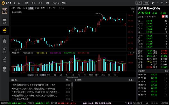Image resolution: width=169 pixels, height=105 pixels.
Task: Open the 分析 menu
Action: (x=41, y=3)
